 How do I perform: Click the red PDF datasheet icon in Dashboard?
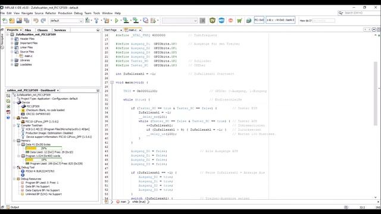point(8,112)
